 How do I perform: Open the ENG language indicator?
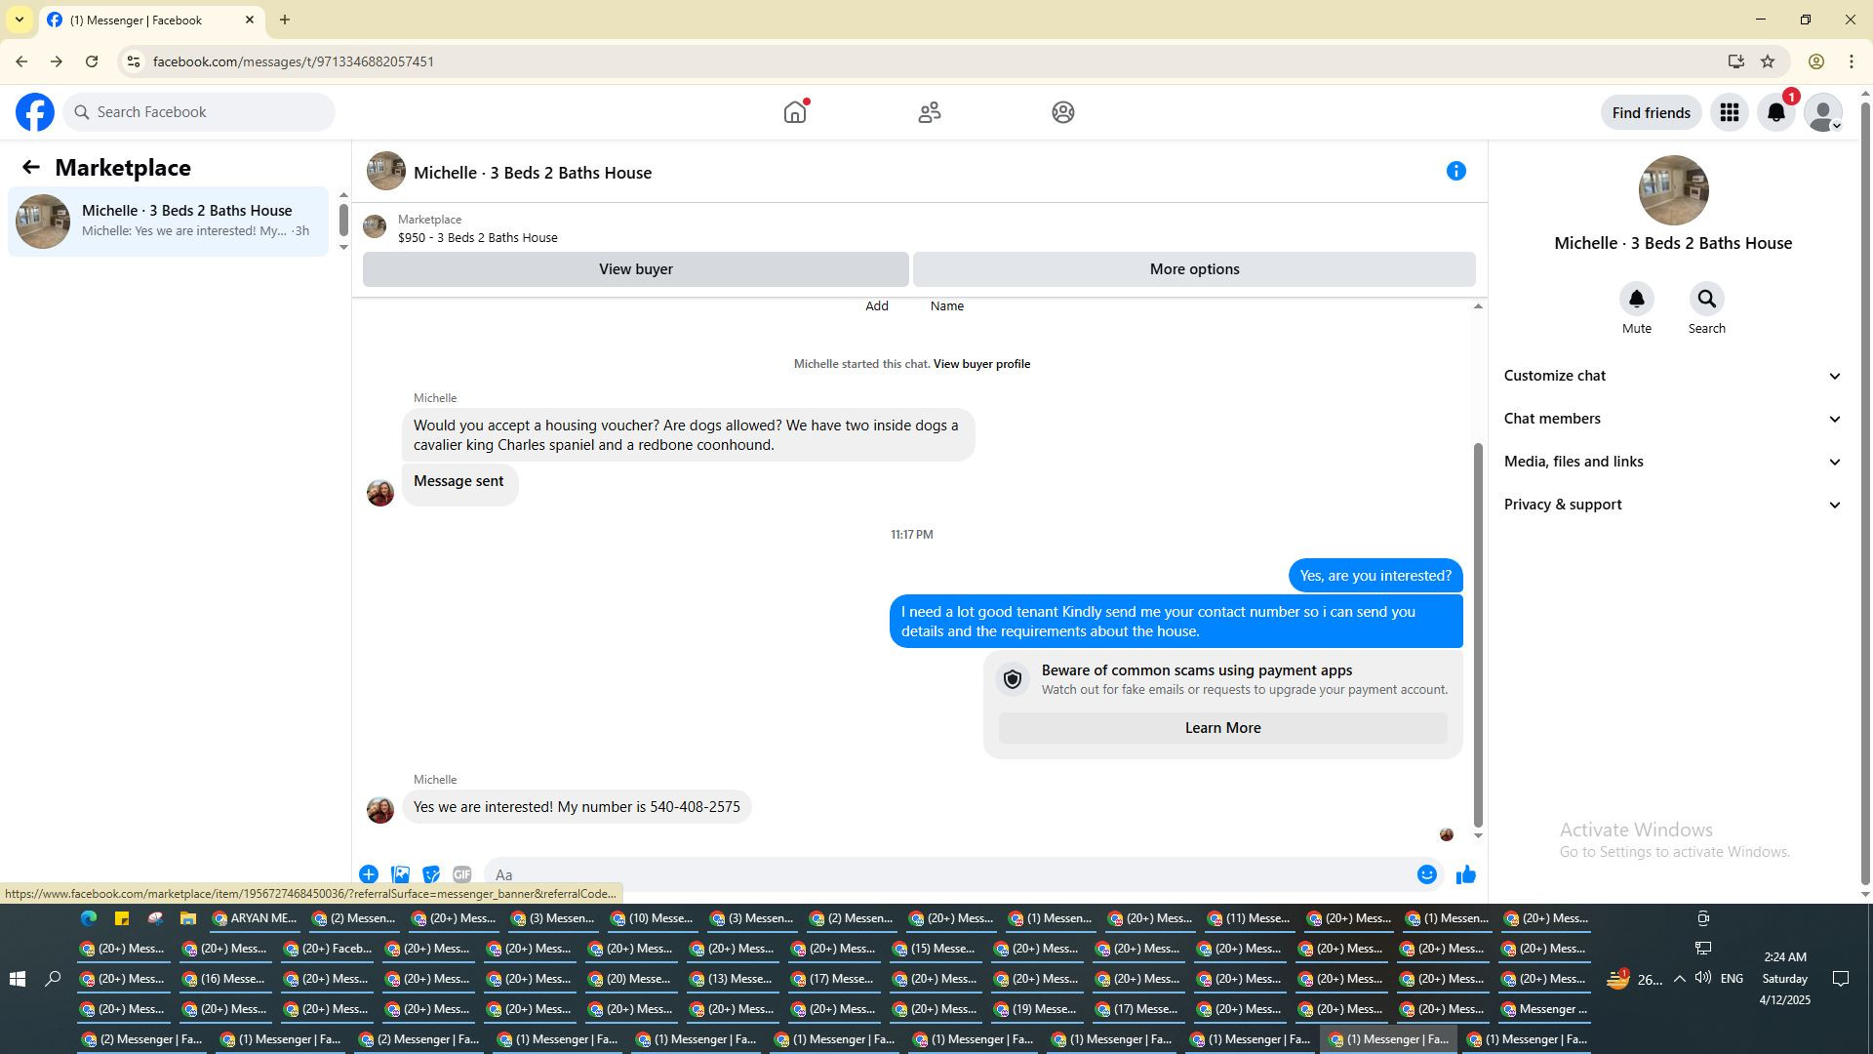coord(1732,979)
